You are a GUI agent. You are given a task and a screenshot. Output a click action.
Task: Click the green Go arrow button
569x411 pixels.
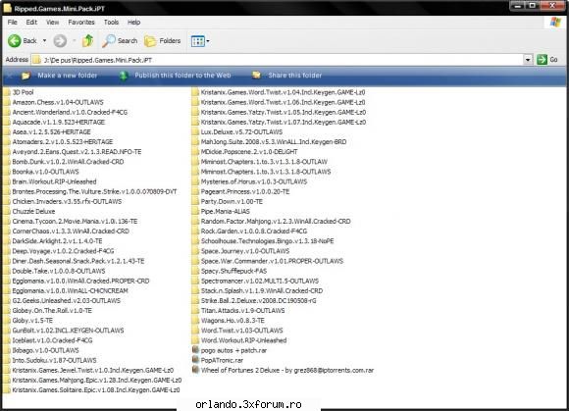pyautogui.click(x=542, y=60)
